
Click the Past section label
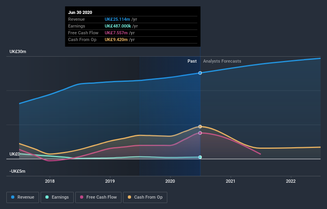click(x=192, y=61)
